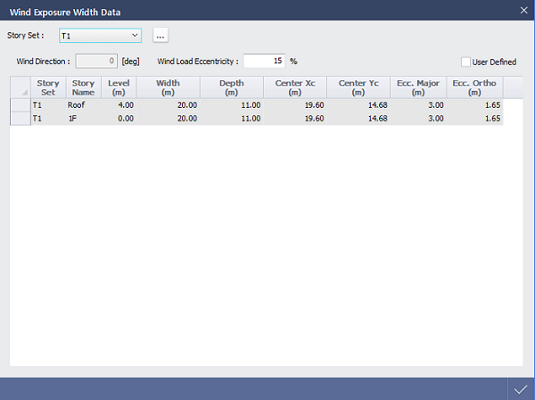
Task: Click the Depth (m) column header
Action: tap(232, 87)
